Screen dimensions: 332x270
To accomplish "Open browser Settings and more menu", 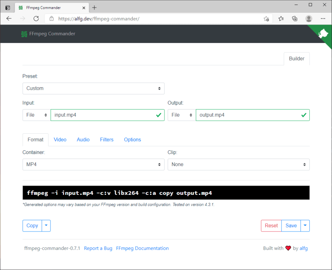I will click(323, 19).
